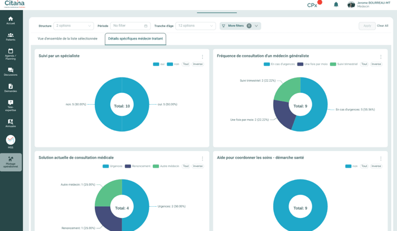
Task: Click green 'Suivi trimestriel' slice
Action: tap(287, 89)
